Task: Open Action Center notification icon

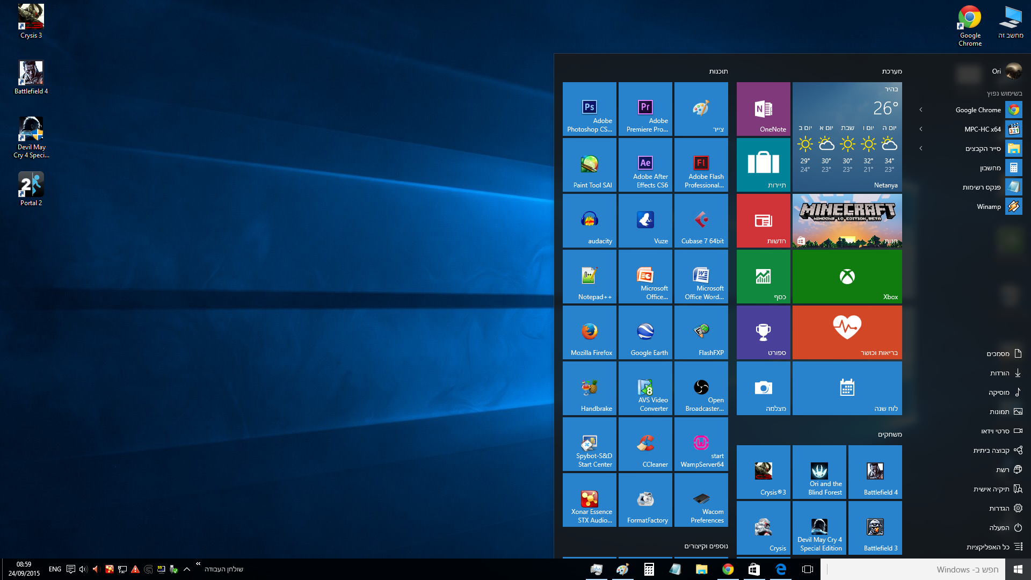Action: point(70,569)
